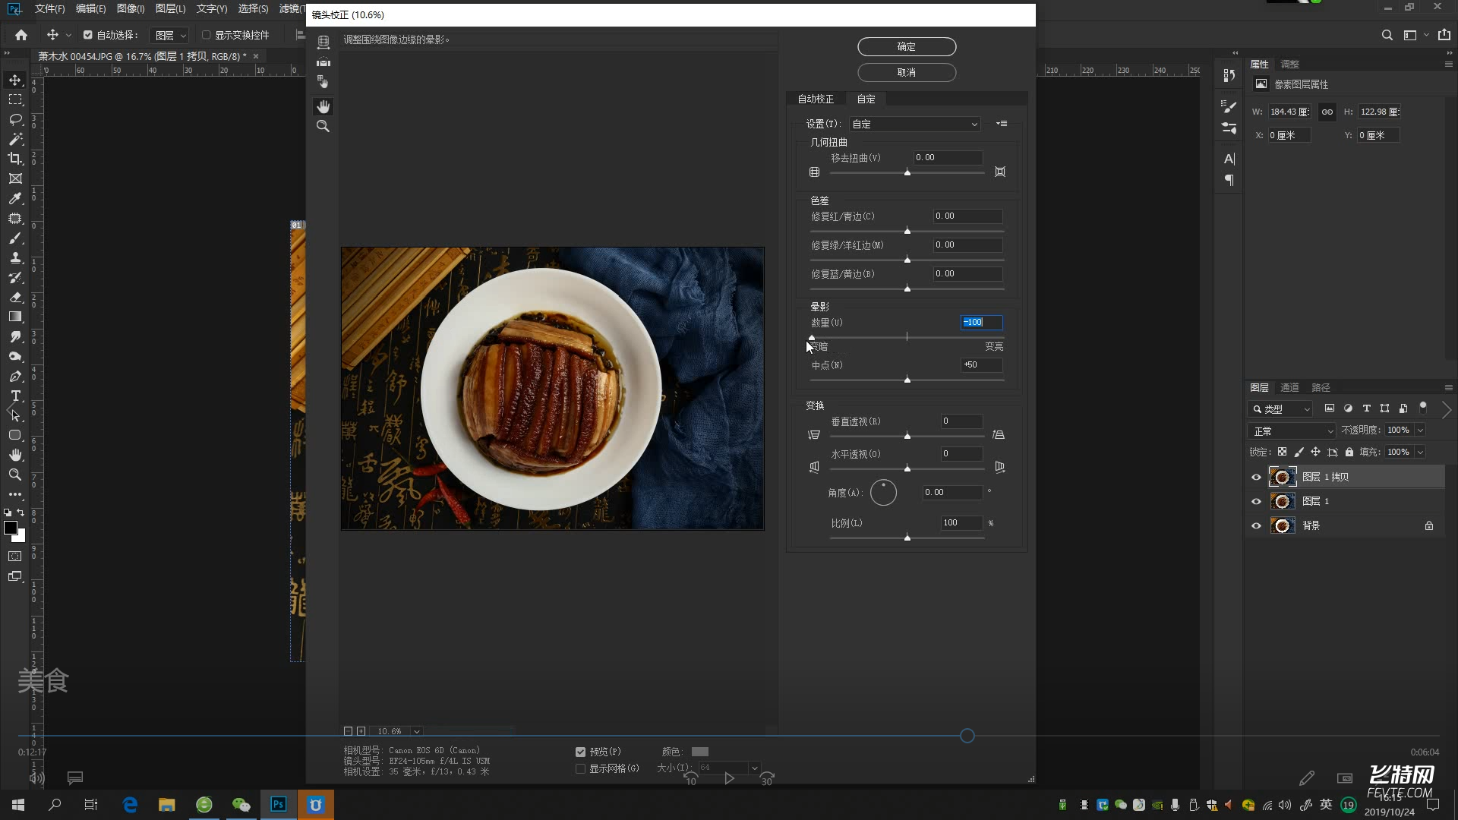The height and width of the screenshot is (820, 1458).
Task: Click the horizontal perspective icon
Action: (813, 467)
